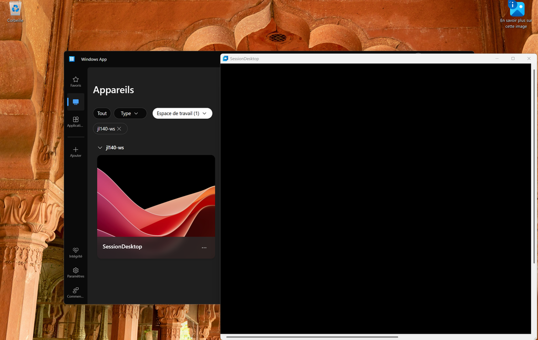The image size is (538, 340).
Task: Click the SessionDesktop window title icon
Action: [225, 59]
